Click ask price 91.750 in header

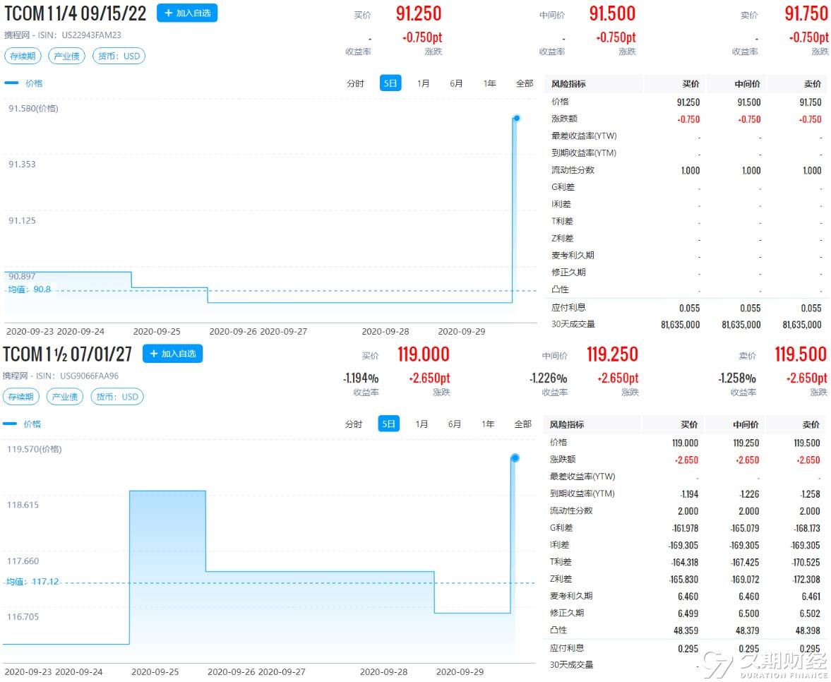pyautogui.click(x=806, y=14)
